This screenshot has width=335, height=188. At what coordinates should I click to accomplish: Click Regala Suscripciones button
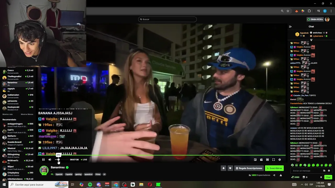pos(249,168)
